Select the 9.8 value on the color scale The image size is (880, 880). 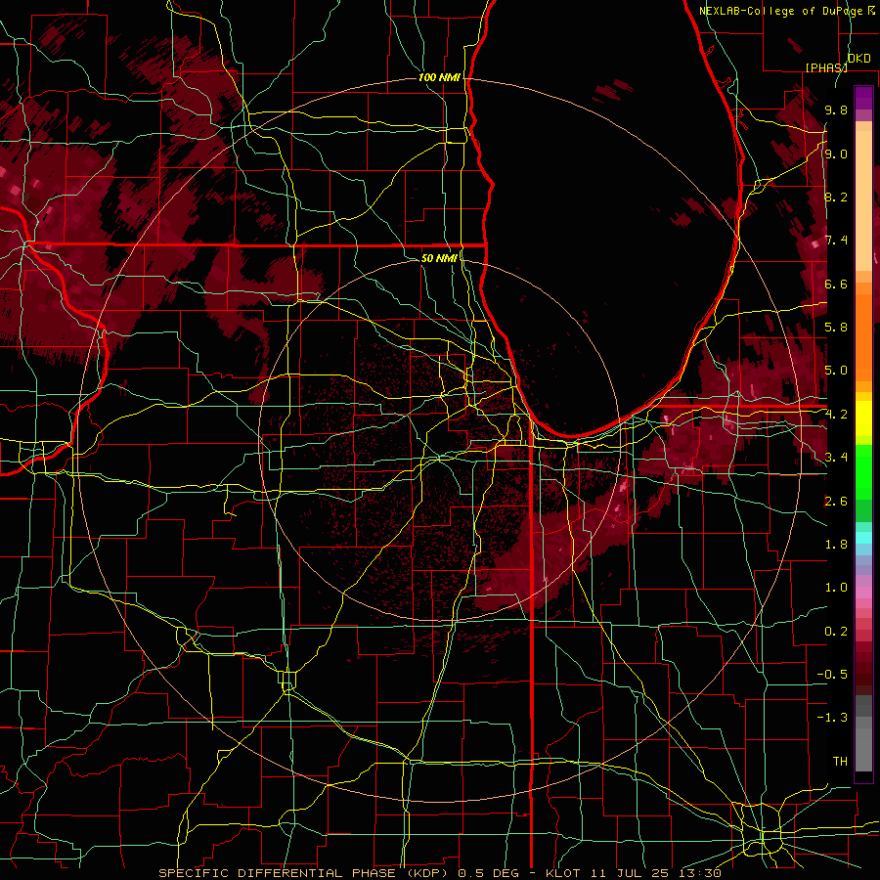click(x=836, y=110)
